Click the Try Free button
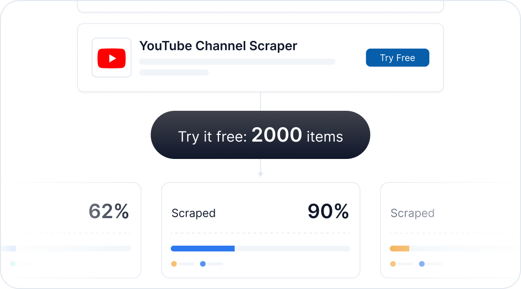 398,58
